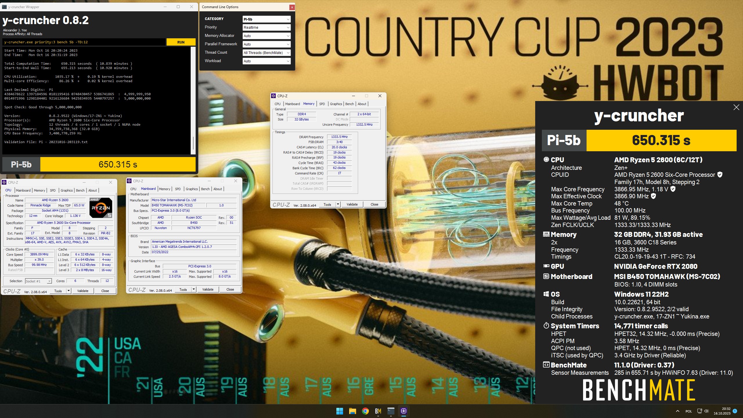Open the CPU-Z taskbar icon
743x418 pixels.
pos(404,411)
